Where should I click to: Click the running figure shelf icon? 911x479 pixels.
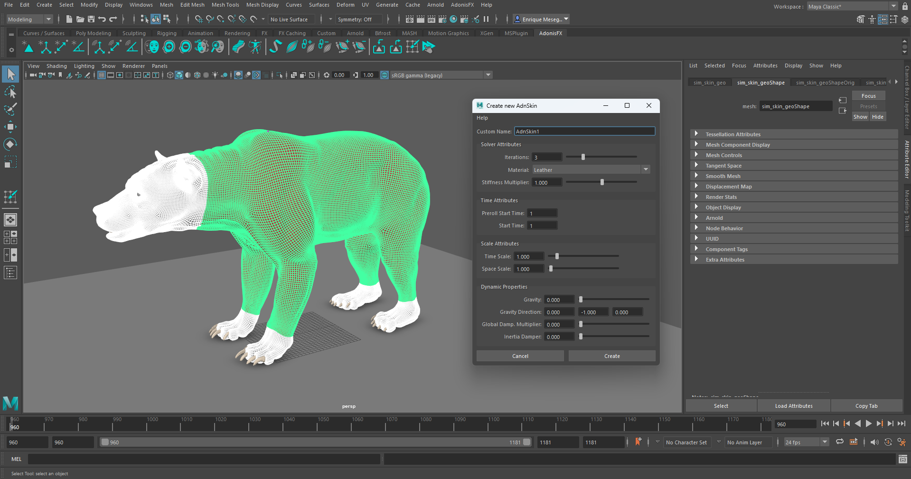(x=255, y=47)
